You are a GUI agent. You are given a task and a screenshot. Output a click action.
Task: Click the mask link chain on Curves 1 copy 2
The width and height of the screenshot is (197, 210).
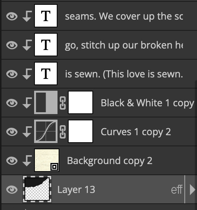click(x=63, y=132)
